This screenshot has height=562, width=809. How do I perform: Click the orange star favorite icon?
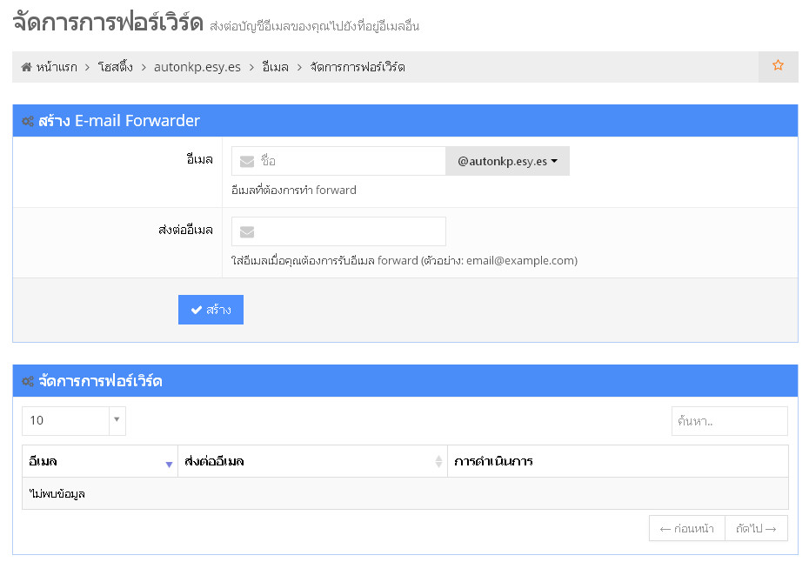(x=778, y=66)
